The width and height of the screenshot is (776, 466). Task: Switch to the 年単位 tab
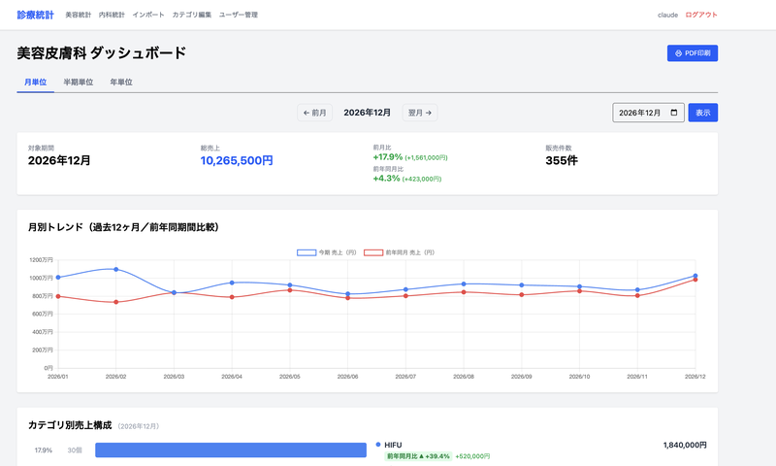click(x=120, y=83)
